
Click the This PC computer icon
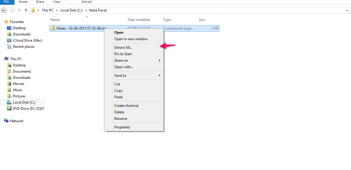[6, 59]
